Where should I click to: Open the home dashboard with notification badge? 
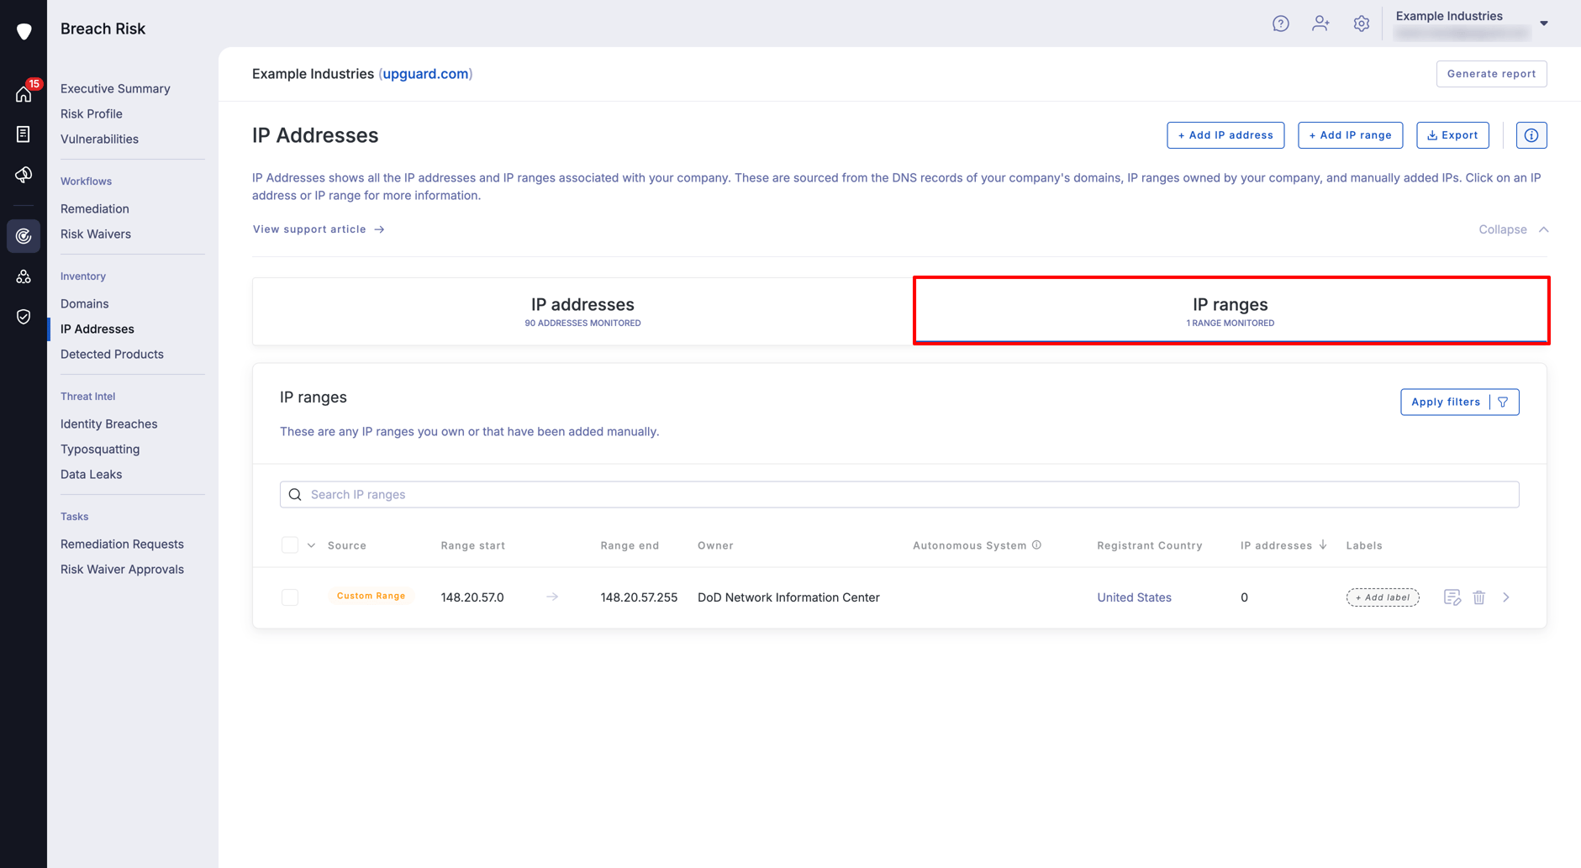coord(23,93)
